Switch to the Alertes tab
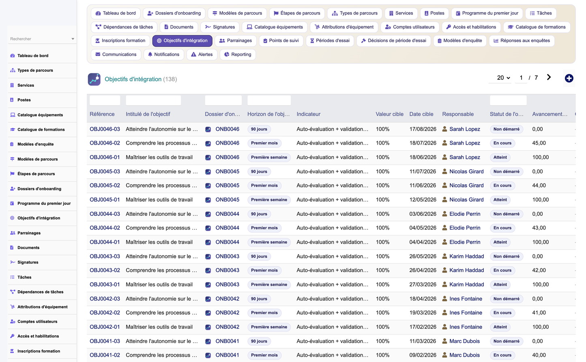 click(x=202, y=54)
